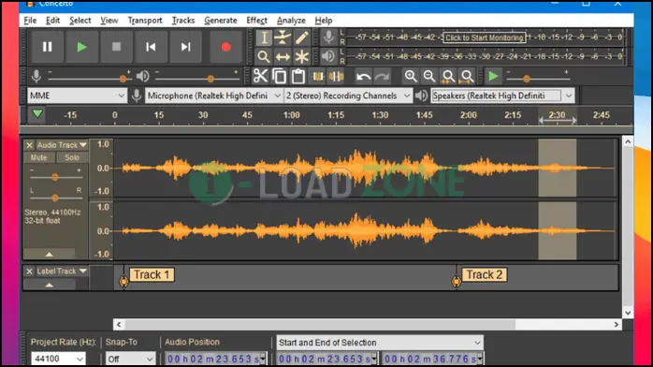Click the playback volume slider knob
The width and height of the screenshot is (653, 367).
210,79
